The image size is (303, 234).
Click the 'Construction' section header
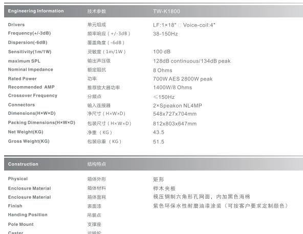(x=23, y=164)
